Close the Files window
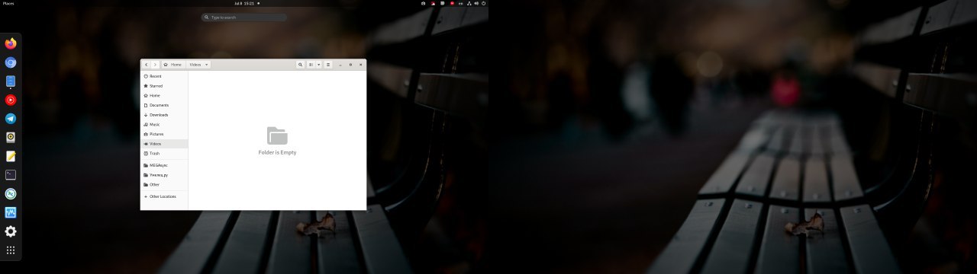977x274 pixels. [360, 65]
